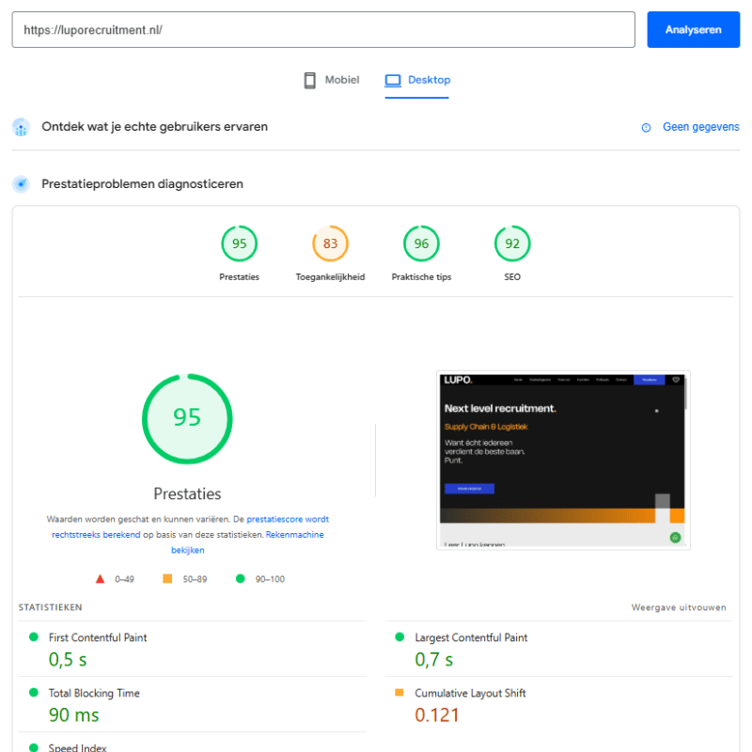
Task: Focus the URL input field
Action: (x=323, y=30)
